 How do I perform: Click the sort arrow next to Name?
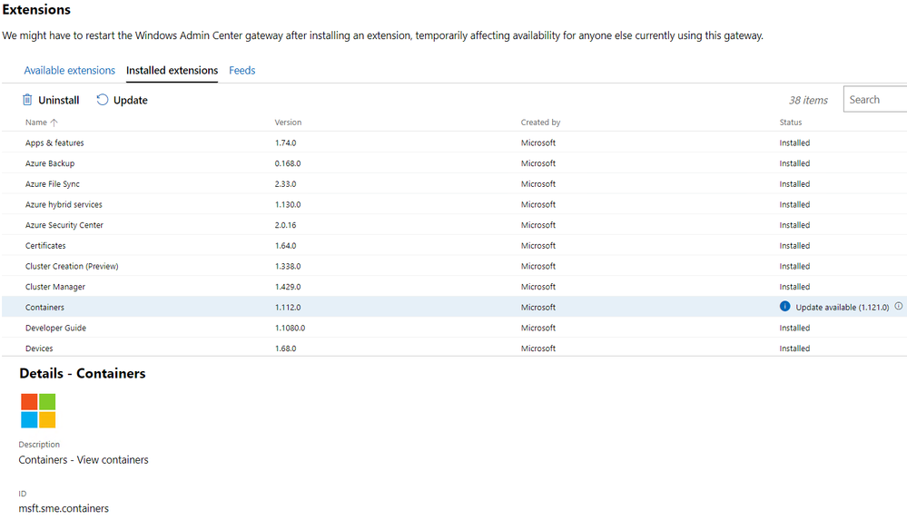tap(54, 123)
